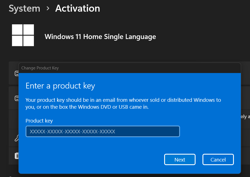Click the Windows 11 Home Single Language text

(100, 37)
